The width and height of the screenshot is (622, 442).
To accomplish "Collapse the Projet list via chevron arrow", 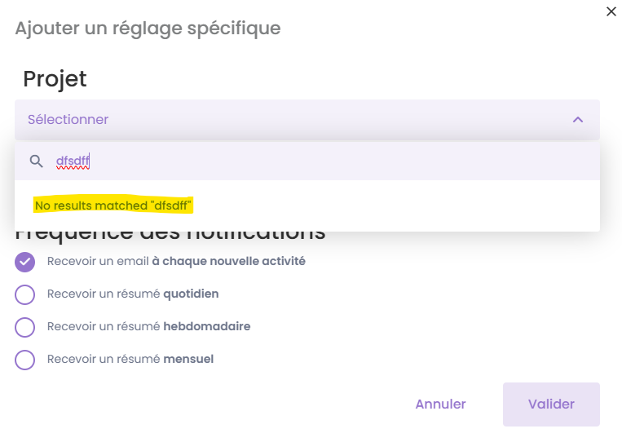I will click(578, 120).
